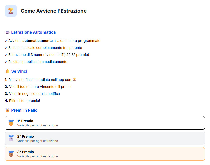Click the bold word 'automaticamente'

point(37,41)
